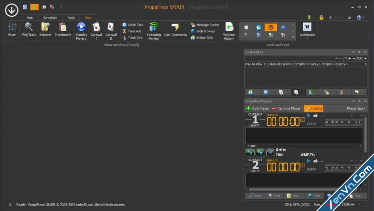Select the View ribbon tab
The image size is (374, 211).
[x=88, y=18]
